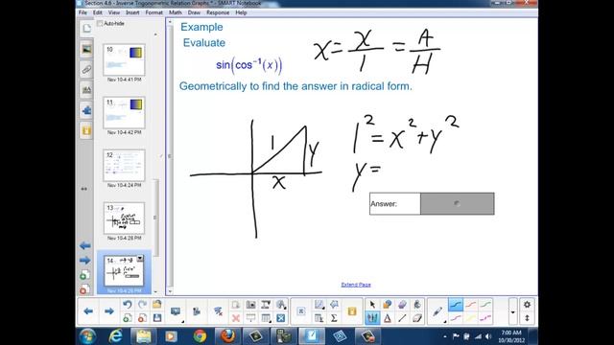The height and width of the screenshot is (345, 614).
Task: Select the Line tool
Action: (x=402, y=318)
